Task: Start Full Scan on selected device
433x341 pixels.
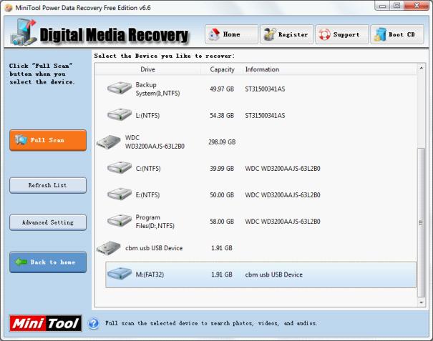Action: click(x=48, y=140)
